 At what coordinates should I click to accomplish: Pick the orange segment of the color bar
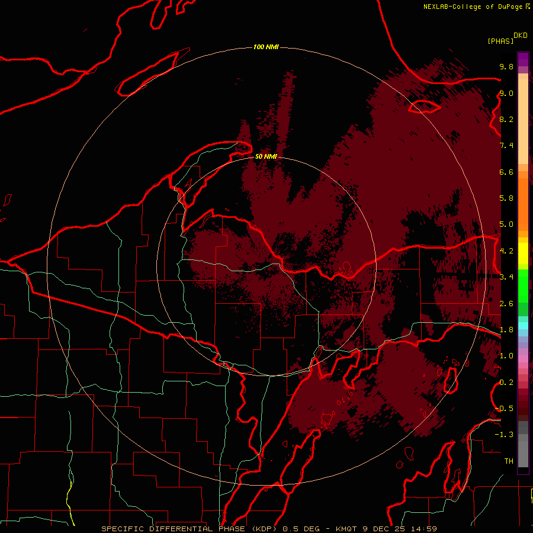pos(523,205)
